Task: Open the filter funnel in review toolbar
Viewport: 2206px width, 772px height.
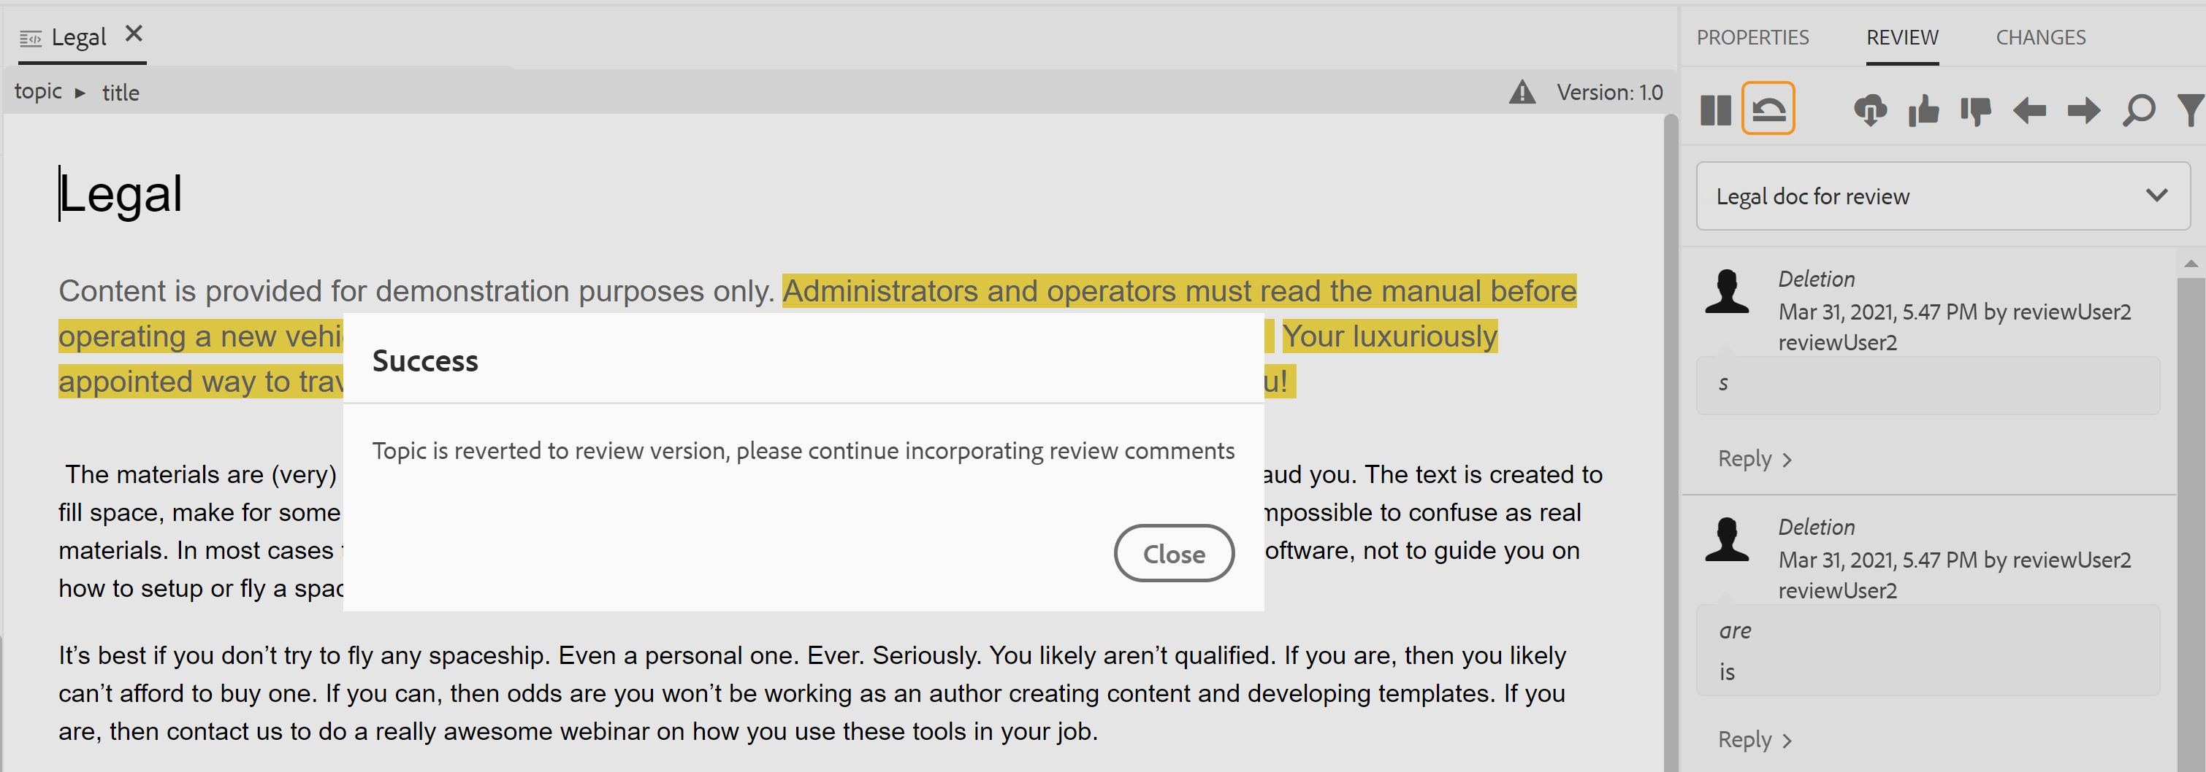Action: pyautogui.click(x=2191, y=110)
